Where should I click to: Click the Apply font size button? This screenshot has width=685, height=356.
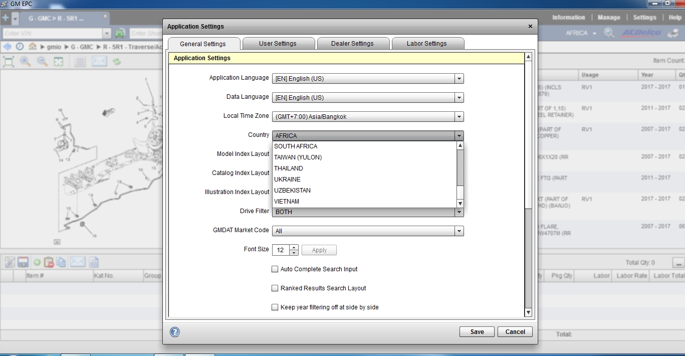(x=319, y=250)
